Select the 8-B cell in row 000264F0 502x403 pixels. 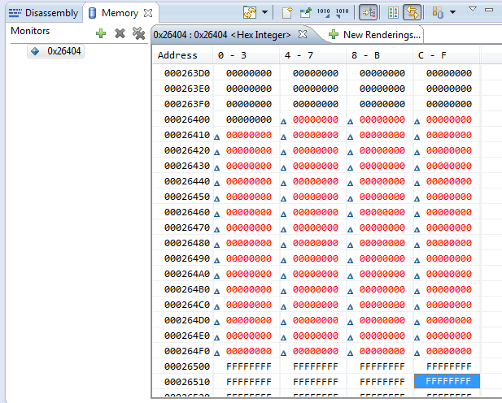click(382, 351)
